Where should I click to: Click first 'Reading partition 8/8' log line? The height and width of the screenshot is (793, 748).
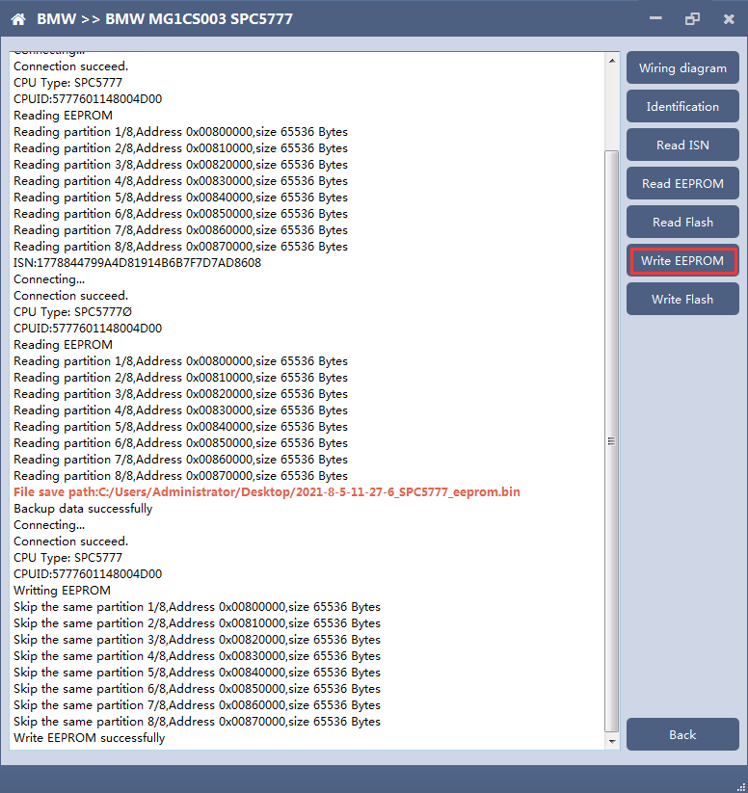[x=180, y=247]
